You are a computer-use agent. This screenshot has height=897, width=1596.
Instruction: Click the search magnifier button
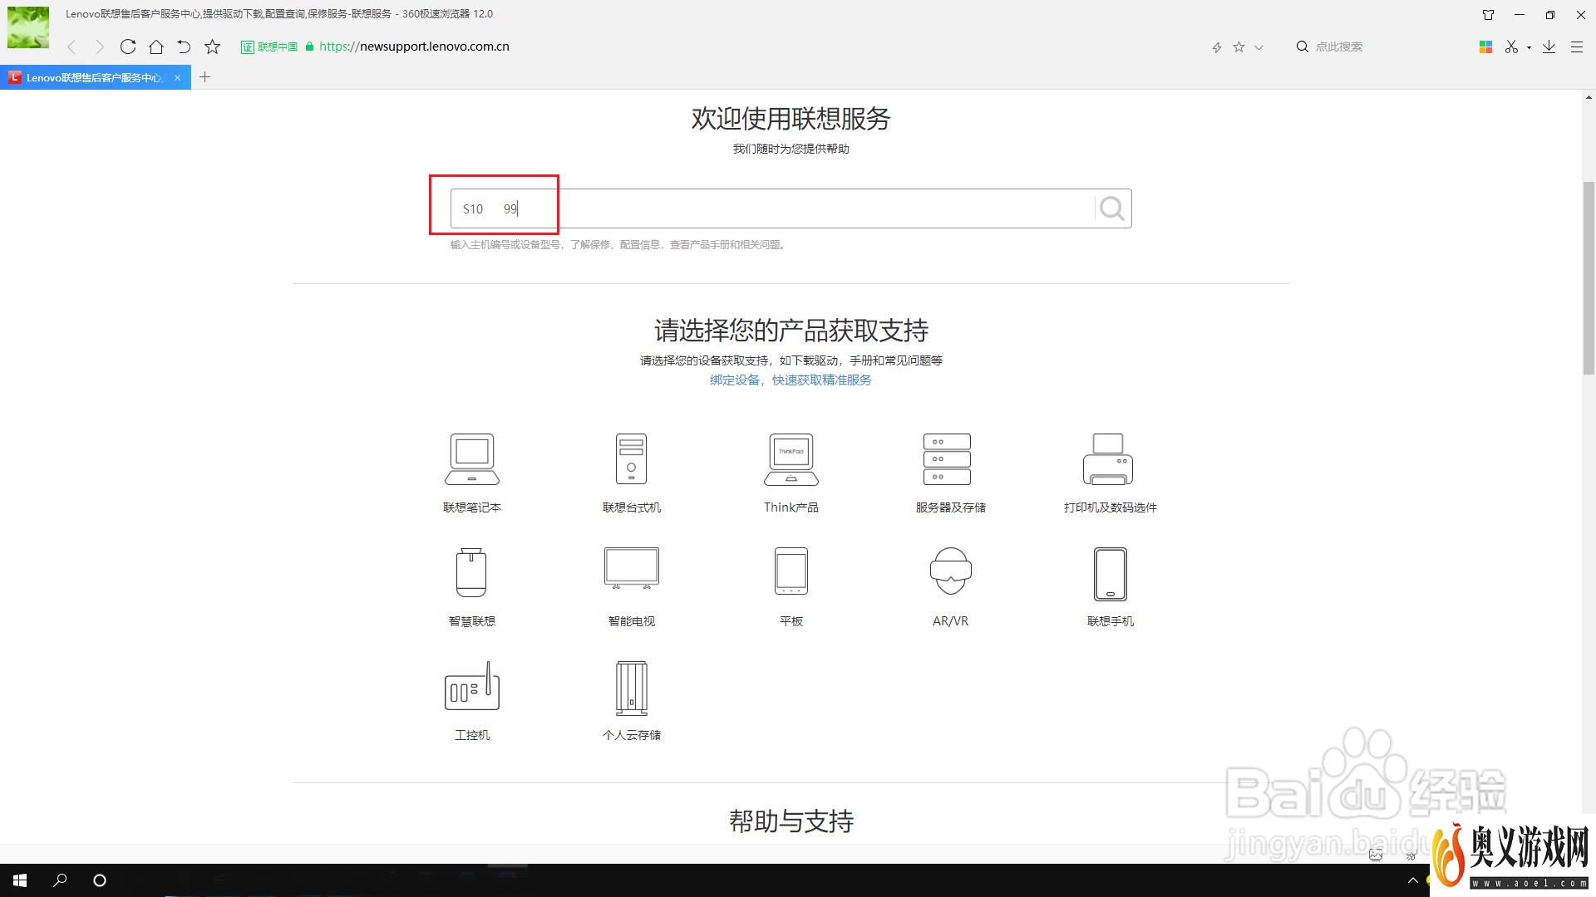pyautogui.click(x=1111, y=208)
